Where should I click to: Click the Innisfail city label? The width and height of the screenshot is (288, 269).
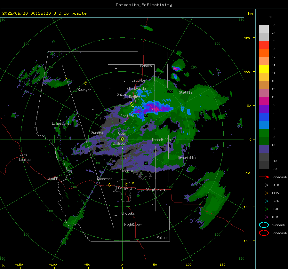(129, 116)
